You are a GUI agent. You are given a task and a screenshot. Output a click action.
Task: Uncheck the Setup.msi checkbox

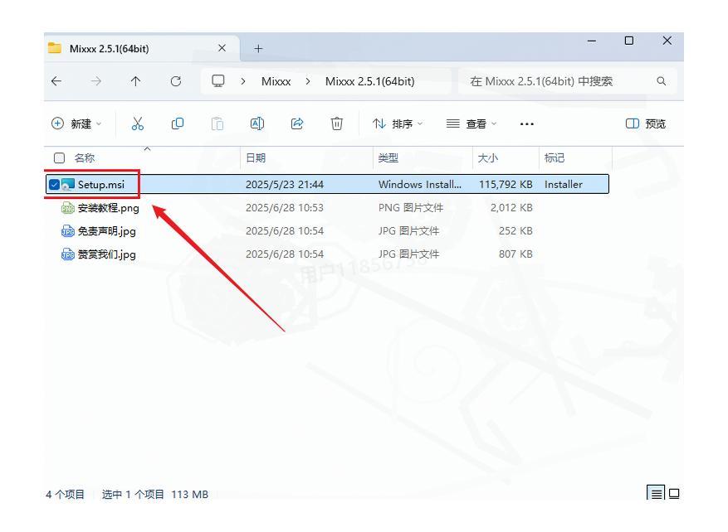54,185
